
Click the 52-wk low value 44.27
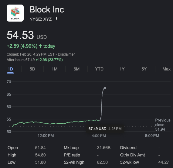click(x=164, y=162)
